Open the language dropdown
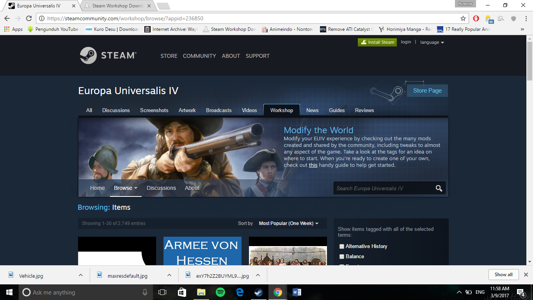This screenshot has width=533, height=300. [x=432, y=42]
